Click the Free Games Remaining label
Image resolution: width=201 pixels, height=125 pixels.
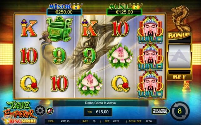(x=160, y=111)
